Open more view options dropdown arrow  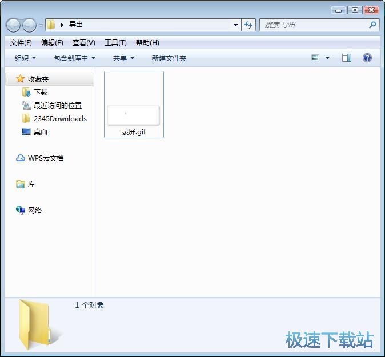[x=327, y=58]
